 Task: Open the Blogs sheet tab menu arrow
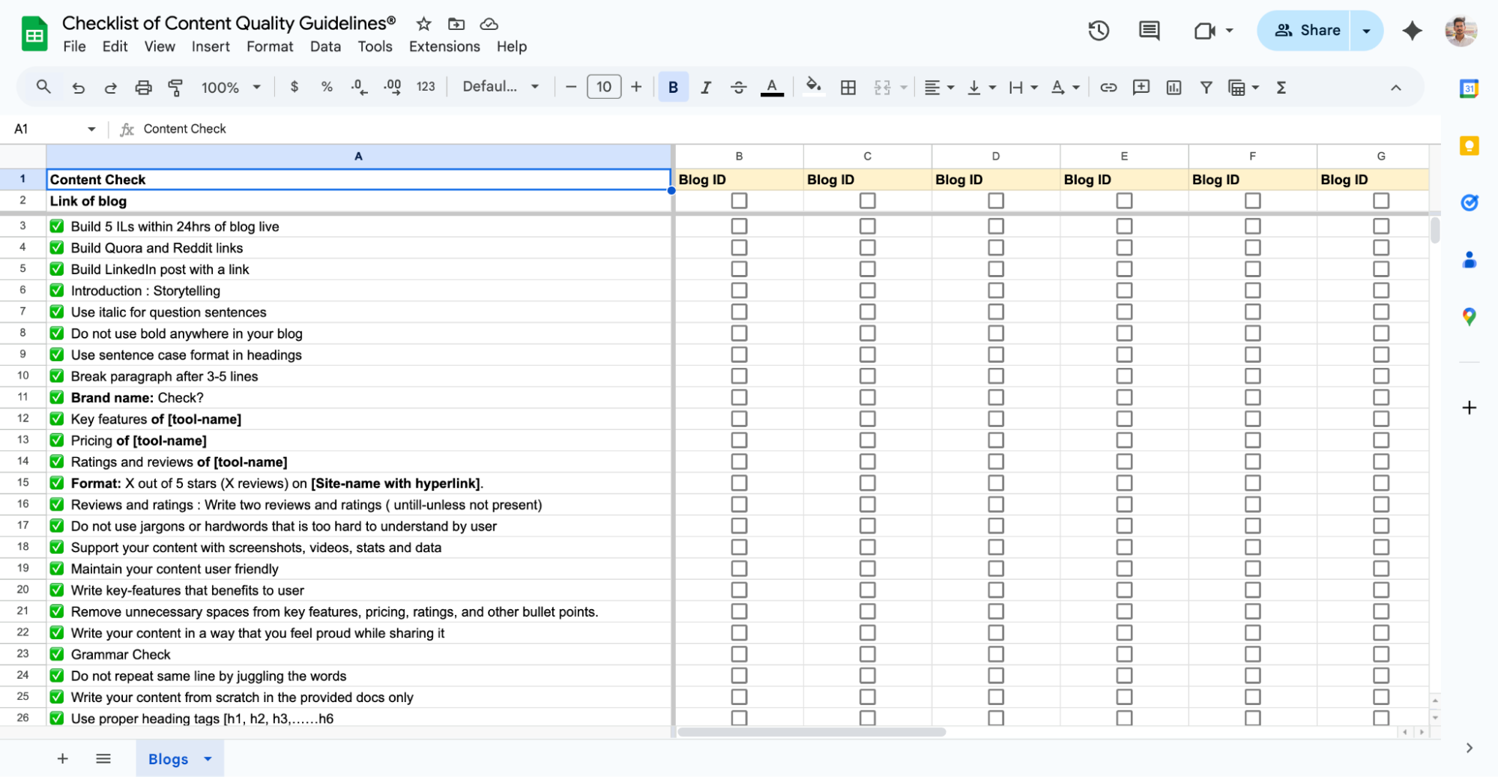(x=208, y=759)
